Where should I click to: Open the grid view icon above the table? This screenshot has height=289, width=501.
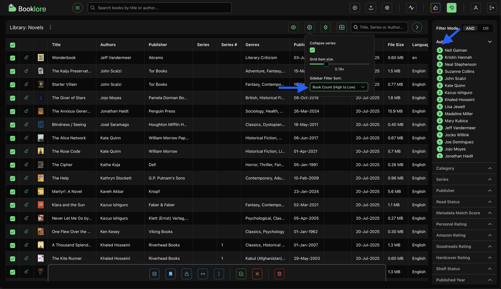(x=341, y=27)
